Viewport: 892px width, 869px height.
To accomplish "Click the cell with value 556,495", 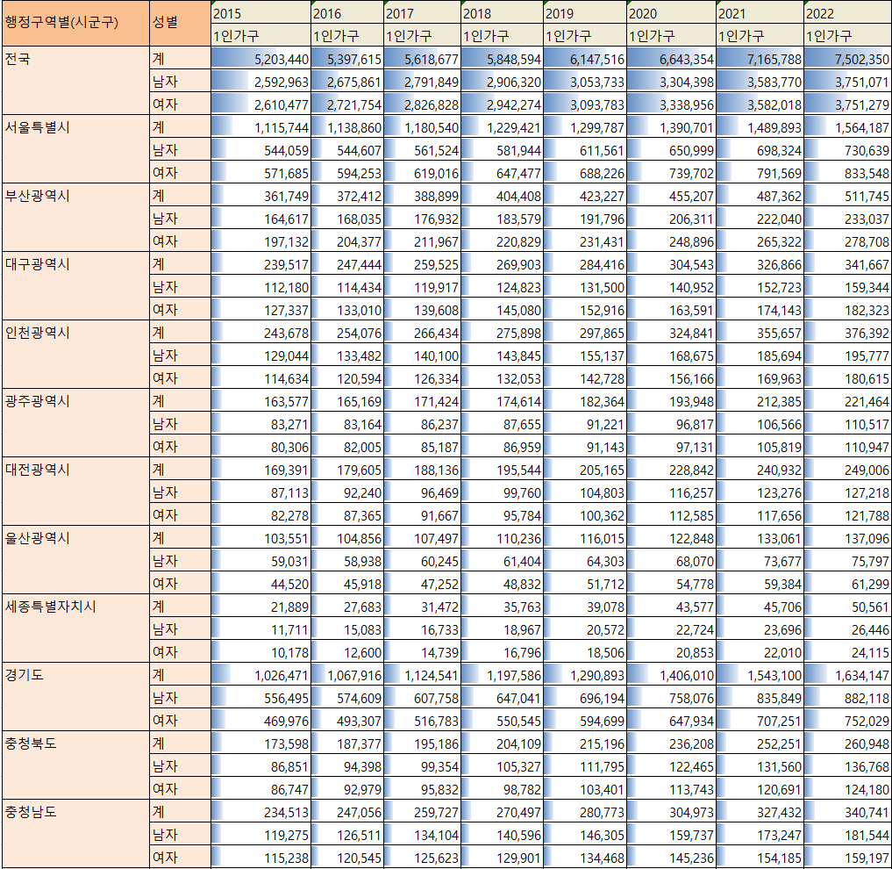I will coord(260,697).
